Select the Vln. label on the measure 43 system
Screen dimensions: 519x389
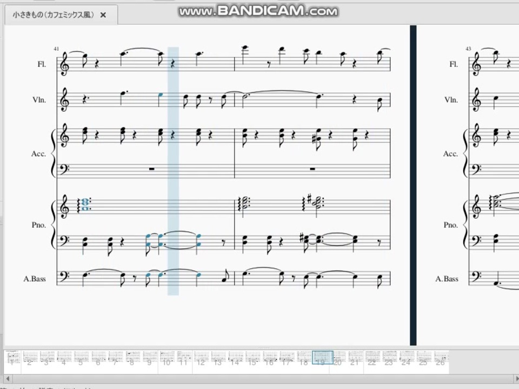[451, 100]
